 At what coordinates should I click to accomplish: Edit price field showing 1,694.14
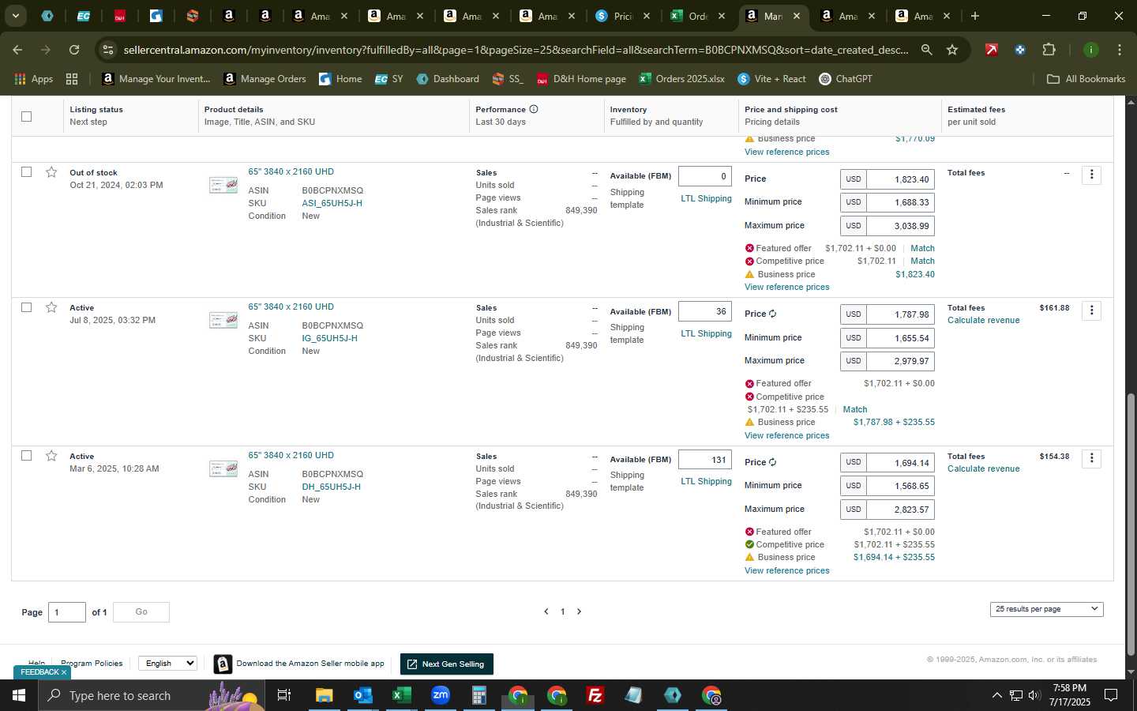pyautogui.click(x=900, y=463)
